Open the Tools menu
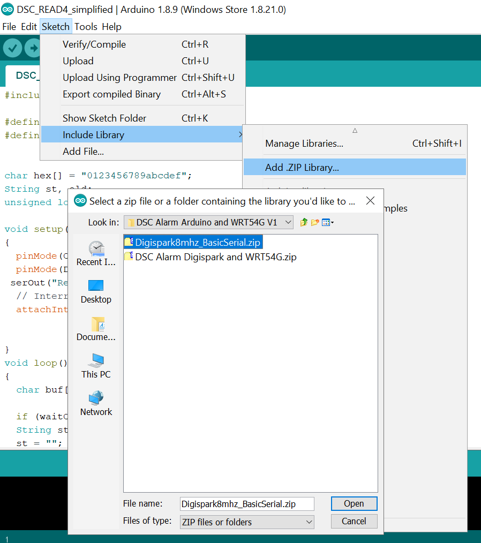The height and width of the screenshot is (543, 481). coord(86,27)
